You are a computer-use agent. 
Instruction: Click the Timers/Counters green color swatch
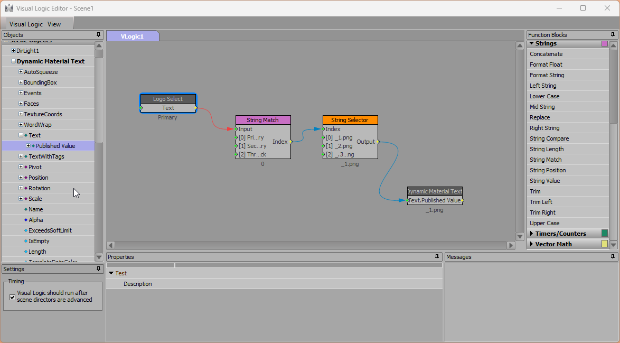click(x=605, y=233)
